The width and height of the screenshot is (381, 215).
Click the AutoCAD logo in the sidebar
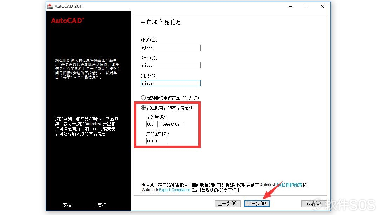[68, 21]
